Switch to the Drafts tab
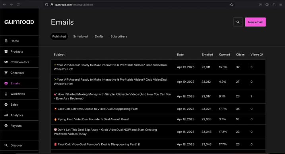The image size is (285, 154). pyautogui.click(x=99, y=36)
